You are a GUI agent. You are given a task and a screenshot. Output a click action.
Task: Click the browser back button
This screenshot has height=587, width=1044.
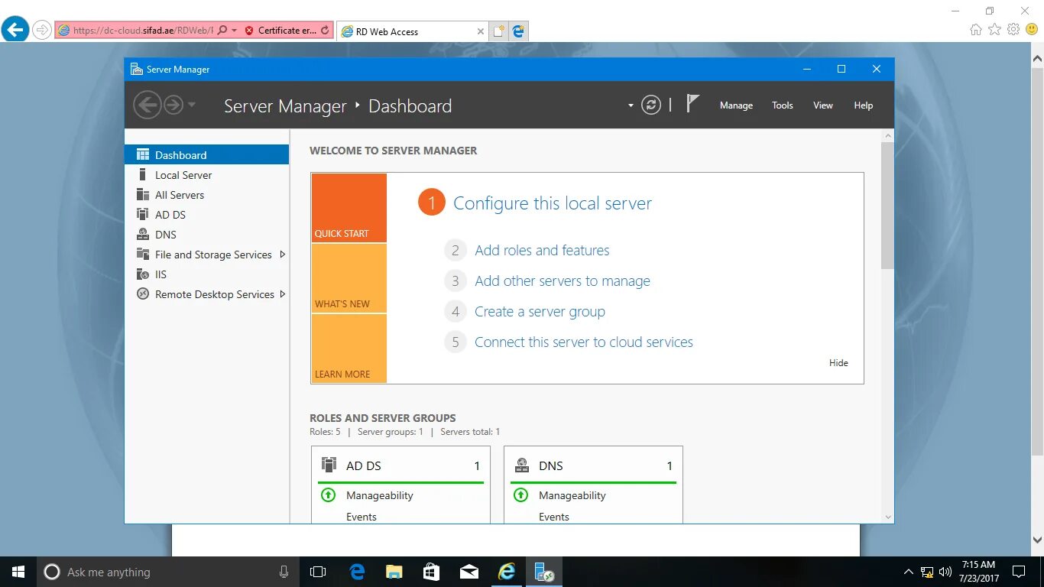tap(15, 30)
